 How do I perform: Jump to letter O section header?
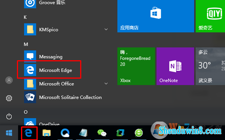coord(26,112)
